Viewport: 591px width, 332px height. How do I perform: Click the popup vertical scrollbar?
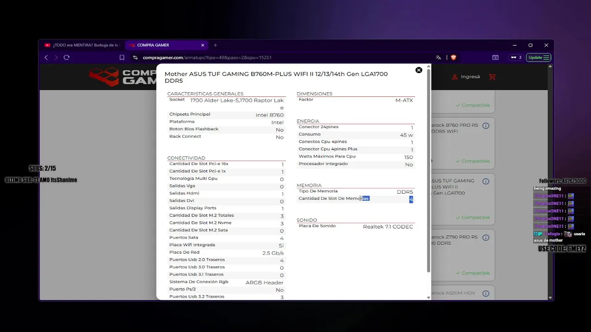click(428, 170)
